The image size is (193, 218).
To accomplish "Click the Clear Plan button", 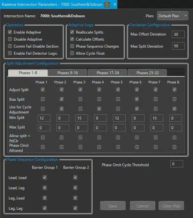I will point(172,206).
